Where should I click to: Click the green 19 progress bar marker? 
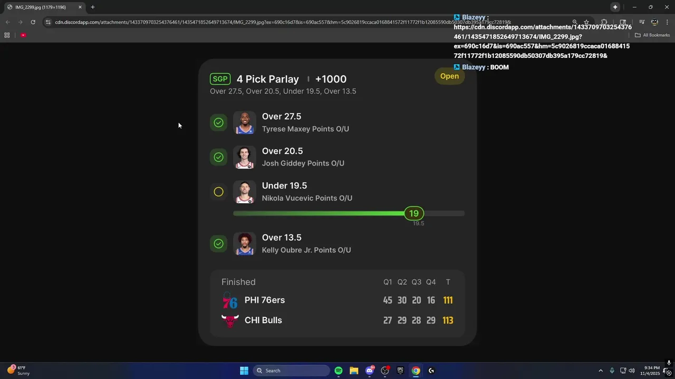tap(414, 213)
